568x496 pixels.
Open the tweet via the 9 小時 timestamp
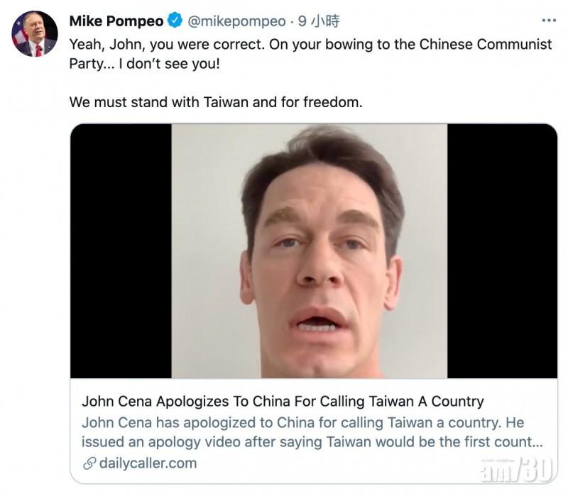318,21
